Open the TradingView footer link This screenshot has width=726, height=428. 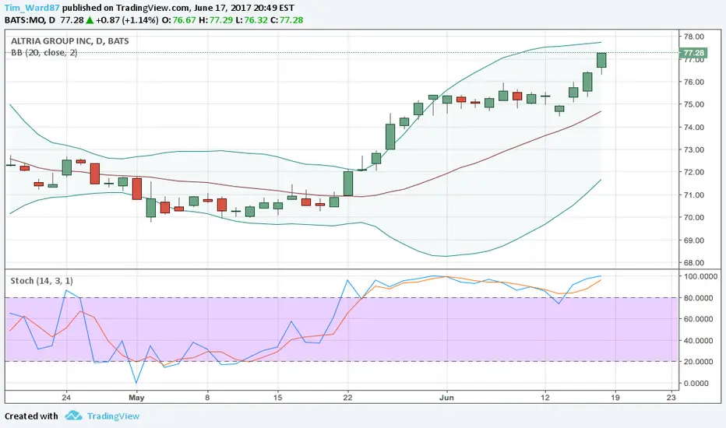pyautogui.click(x=113, y=416)
